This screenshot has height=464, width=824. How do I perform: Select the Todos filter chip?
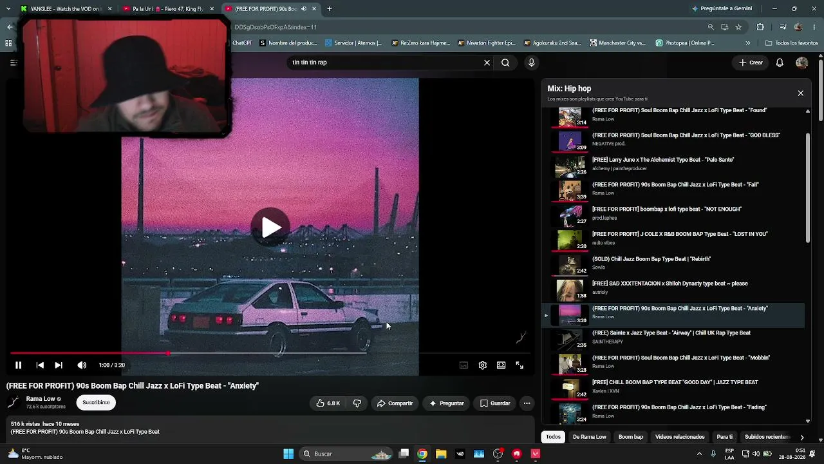coord(554,437)
